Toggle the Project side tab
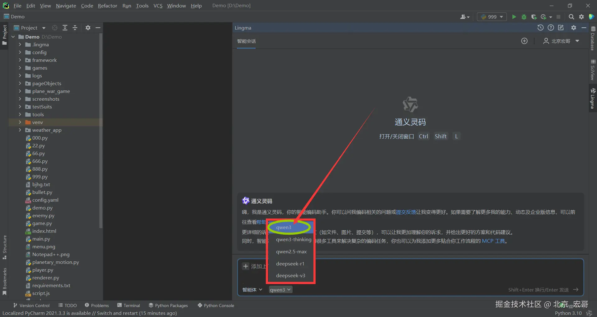597x317 pixels. pos(4,35)
